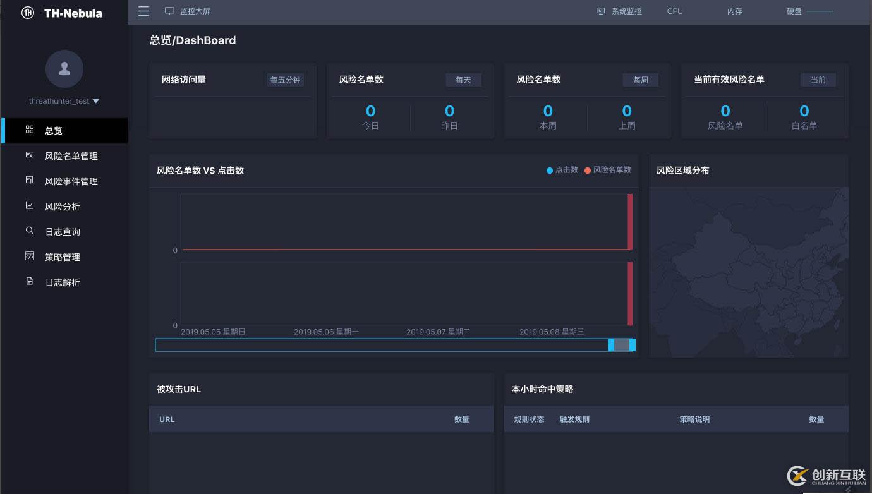Click the 日志查询 magnifier icon
The height and width of the screenshot is (494, 872).
(30, 231)
